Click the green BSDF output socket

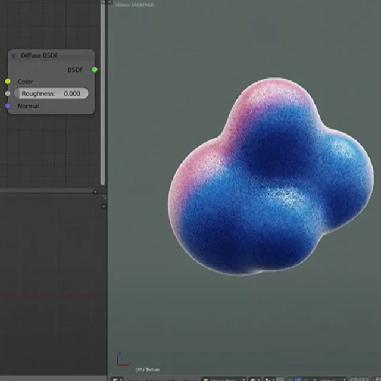point(95,70)
